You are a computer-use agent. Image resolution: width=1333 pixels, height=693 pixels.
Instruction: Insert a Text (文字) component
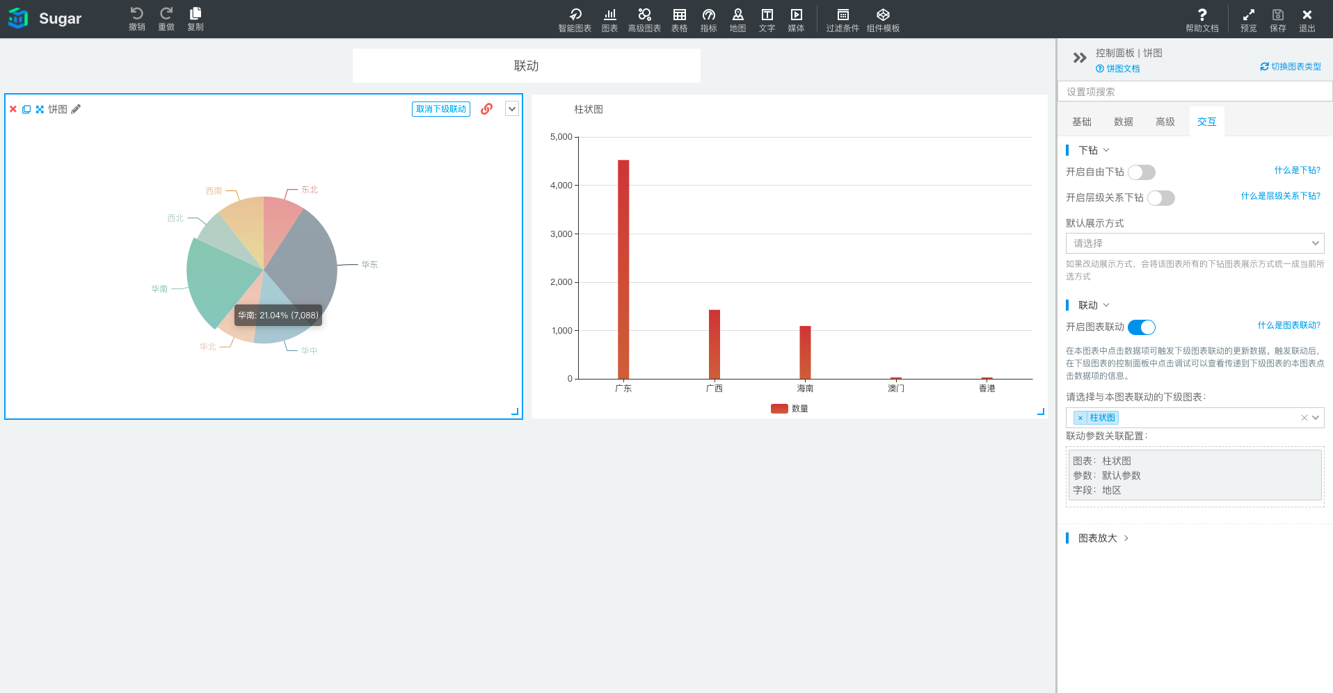(767, 20)
